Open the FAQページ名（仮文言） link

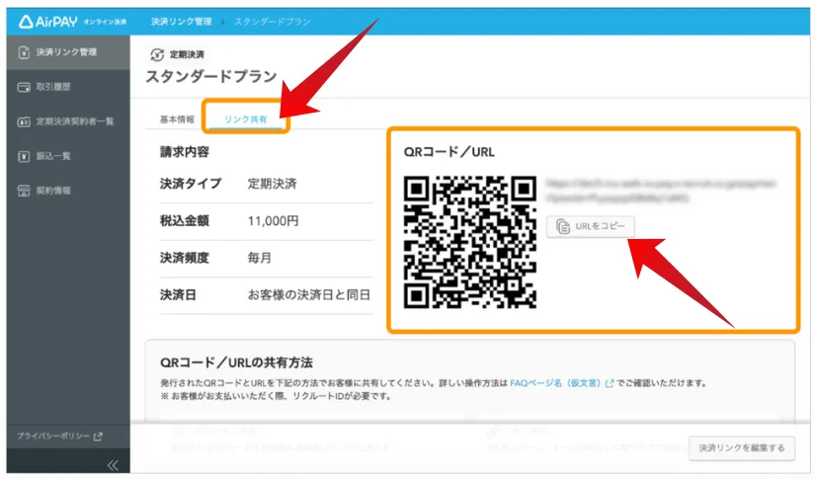pos(557,383)
